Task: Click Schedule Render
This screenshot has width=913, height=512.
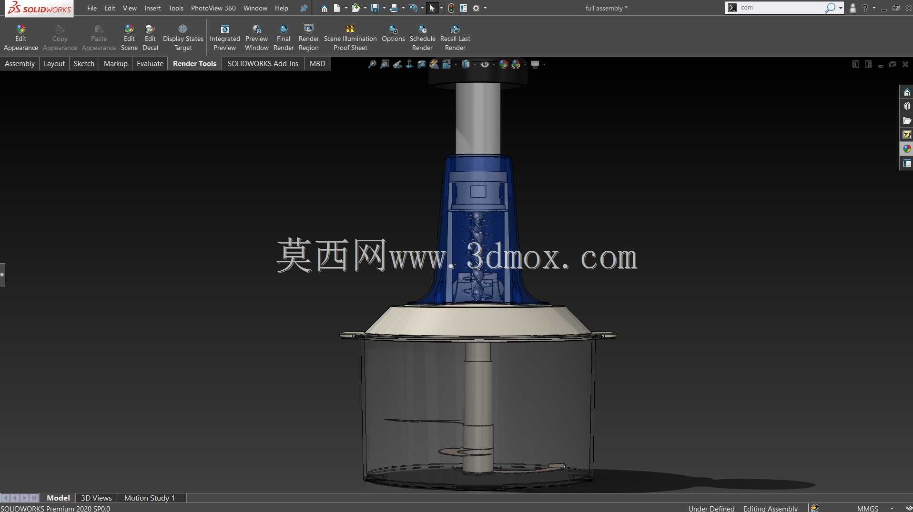Action: click(423, 38)
